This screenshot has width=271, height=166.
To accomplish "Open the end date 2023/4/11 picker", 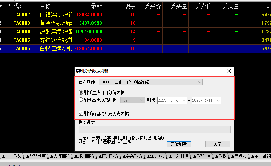I will tap(218, 100).
